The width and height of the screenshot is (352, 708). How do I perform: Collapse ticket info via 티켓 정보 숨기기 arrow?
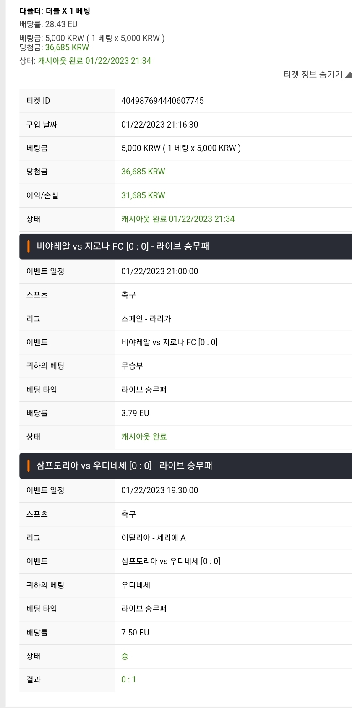click(348, 75)
